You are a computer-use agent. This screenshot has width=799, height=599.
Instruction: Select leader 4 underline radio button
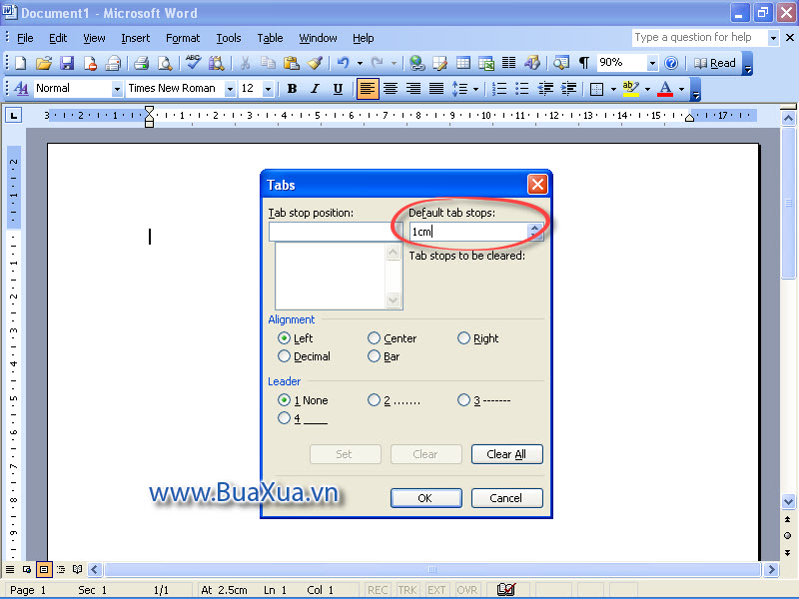284,418
